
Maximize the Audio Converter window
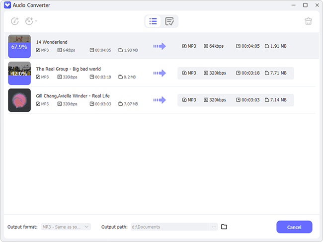(305, 5)
